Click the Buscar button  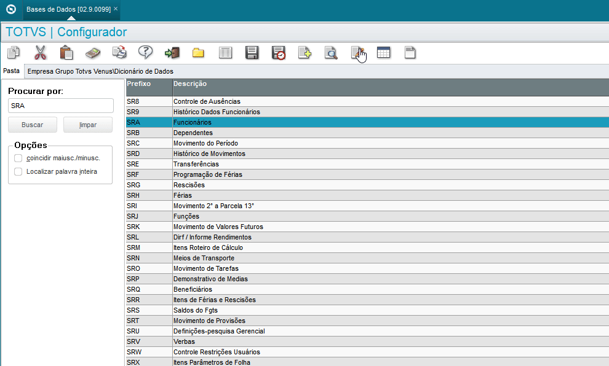33,125
